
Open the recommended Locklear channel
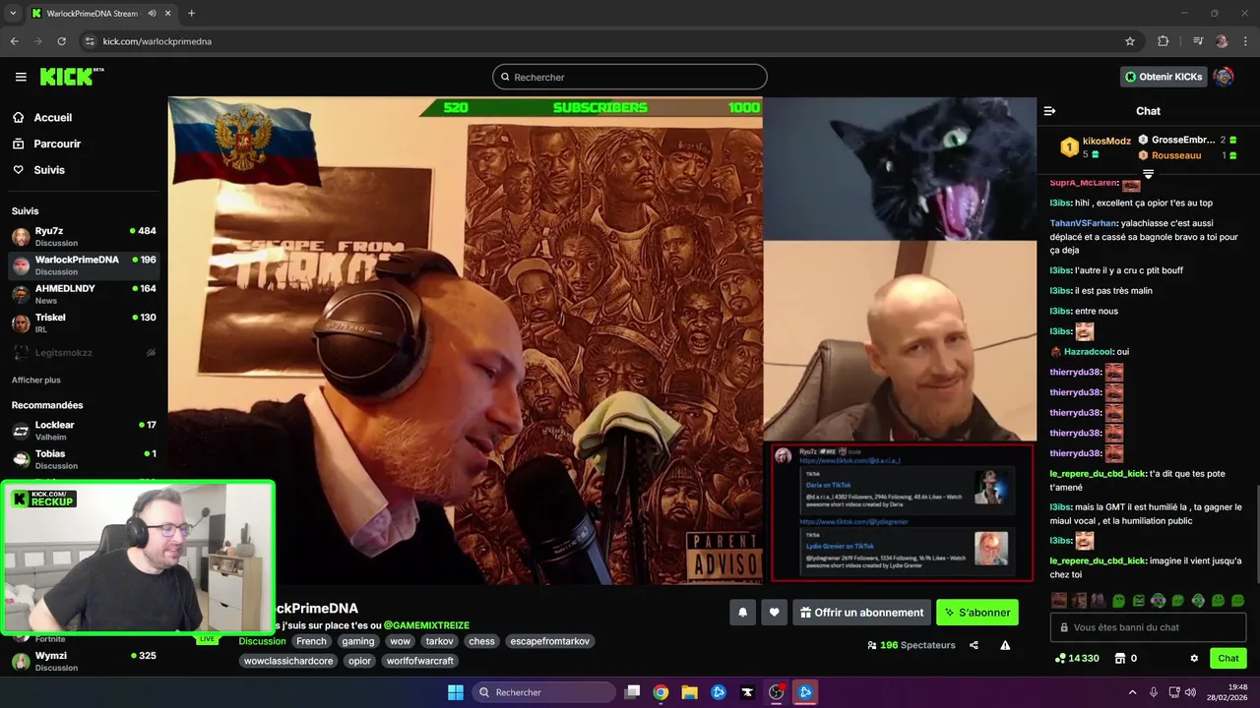[84, 431]
